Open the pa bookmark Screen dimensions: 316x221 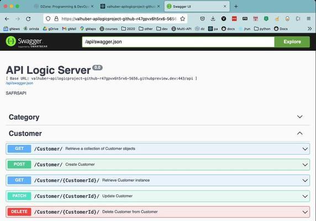[213, 29]
